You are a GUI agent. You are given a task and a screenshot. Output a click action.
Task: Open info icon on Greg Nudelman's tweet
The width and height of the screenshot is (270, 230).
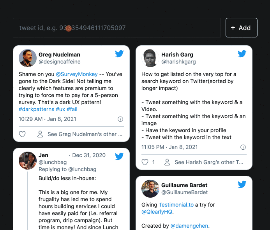(x=120, y=119)
